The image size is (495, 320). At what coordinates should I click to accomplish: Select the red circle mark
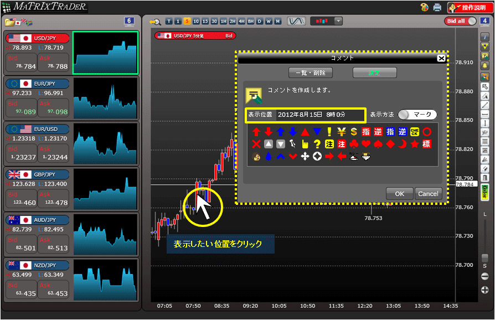427,132
